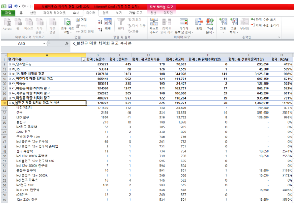Collapse K_볼전구 매출 최적화 광고 복사본 row
The width and height of the screenshot is (294, 207).
pos(10,103)
